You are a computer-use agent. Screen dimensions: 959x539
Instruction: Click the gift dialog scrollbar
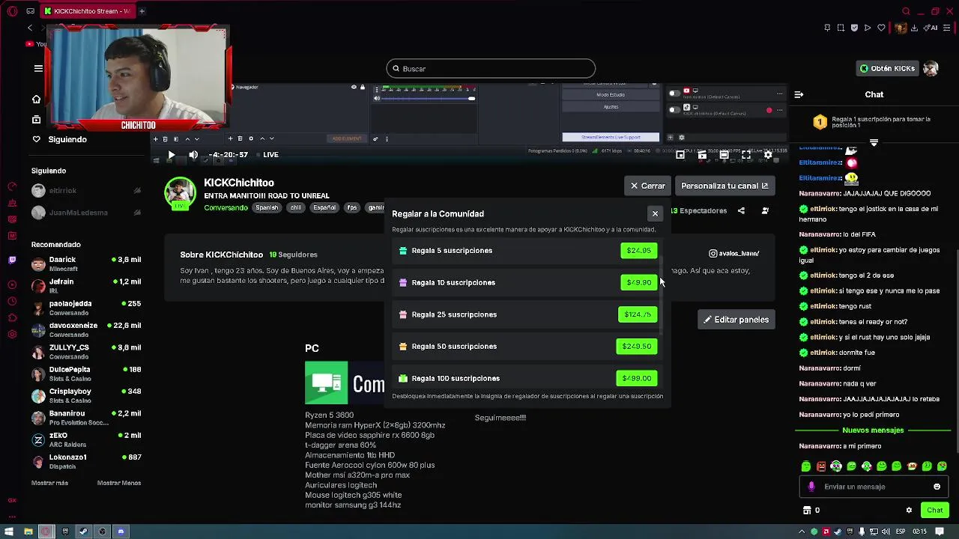pyautogui.click(x=661, y=296)
